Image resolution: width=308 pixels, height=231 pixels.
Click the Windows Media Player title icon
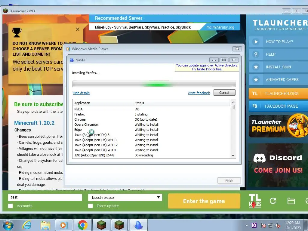68,49
